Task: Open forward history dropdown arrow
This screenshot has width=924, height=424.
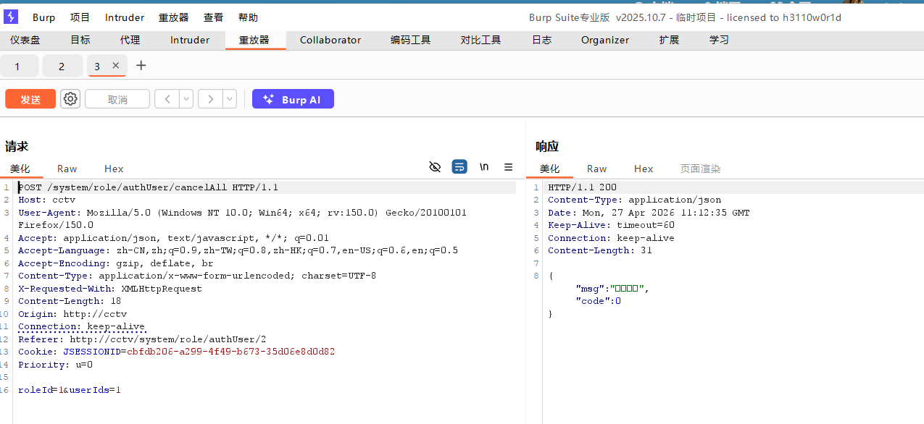Action: (x=230, y=99)
